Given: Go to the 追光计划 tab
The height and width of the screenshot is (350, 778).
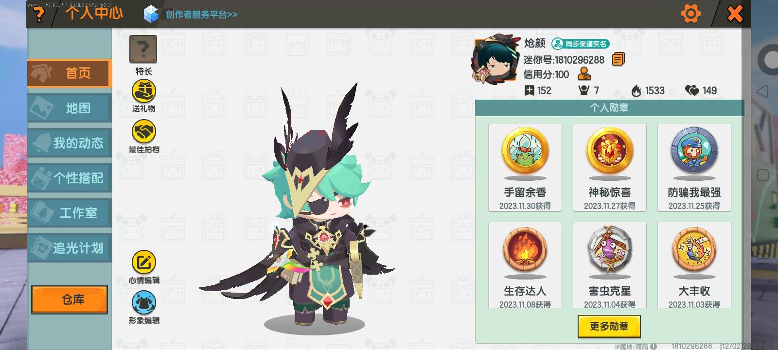Looking at the screenshot, I should tap(70, 248).
